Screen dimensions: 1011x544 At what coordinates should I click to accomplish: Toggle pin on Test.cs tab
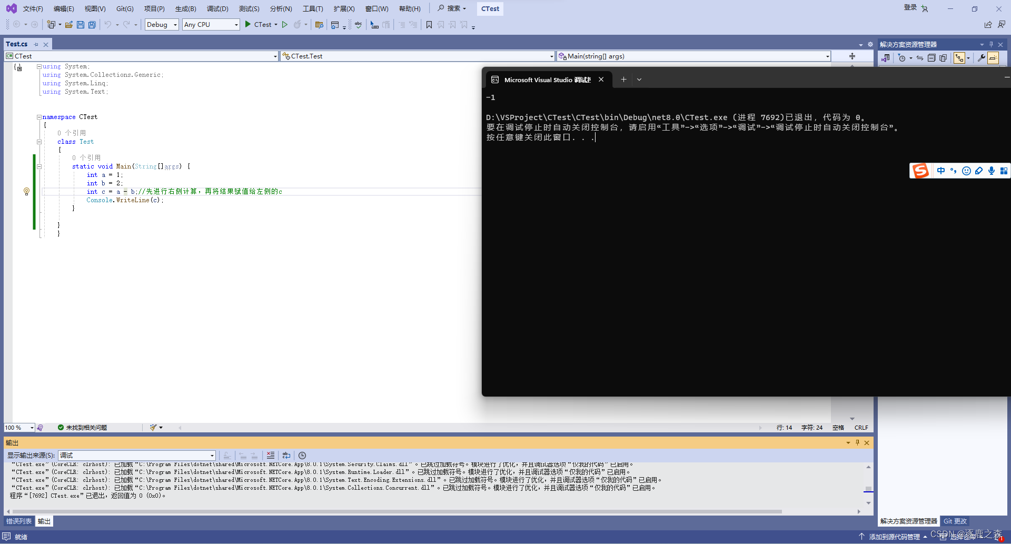pyautogui.click(x=36, y=44)
